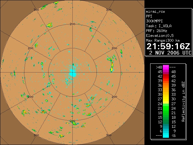Select the "Task: I_VOLA" line
The height and width of the screenshot is (145, 193).
(x=159, y=26)
